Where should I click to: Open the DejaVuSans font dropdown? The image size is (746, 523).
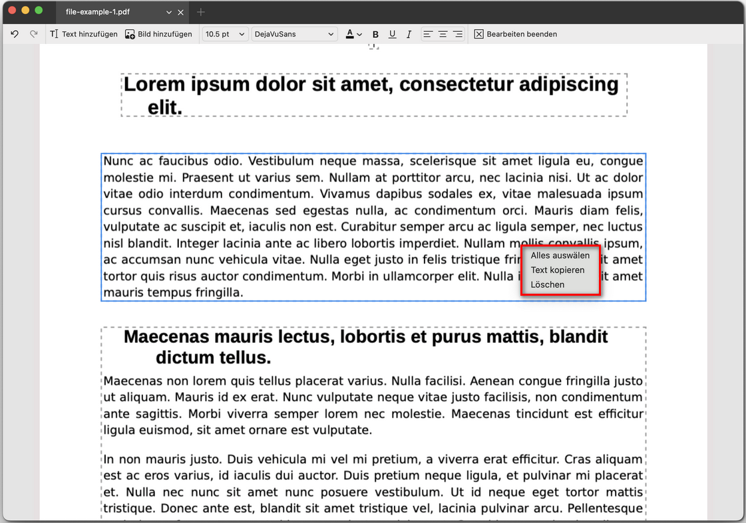(x=294, y=34)
